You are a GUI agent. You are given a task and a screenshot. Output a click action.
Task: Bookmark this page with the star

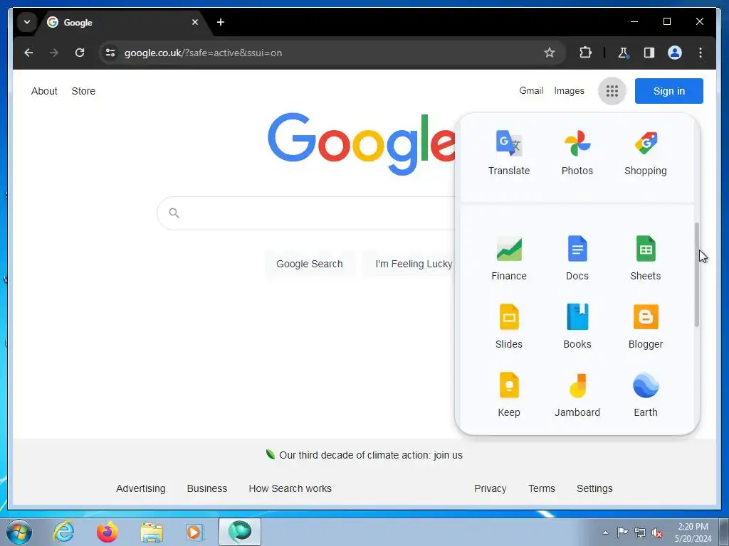549,53
